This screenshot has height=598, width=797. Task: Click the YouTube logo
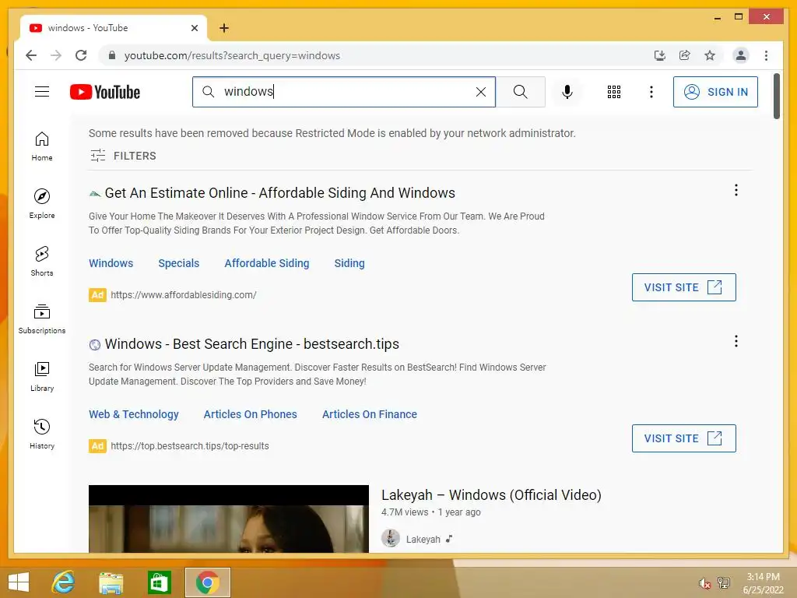point(105,92)
